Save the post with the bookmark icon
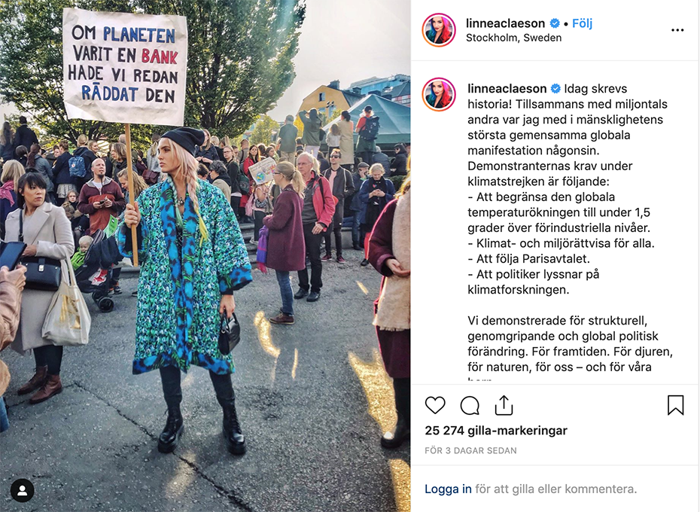The height and width of the screenshot is (512, 700). coord(675,405)
